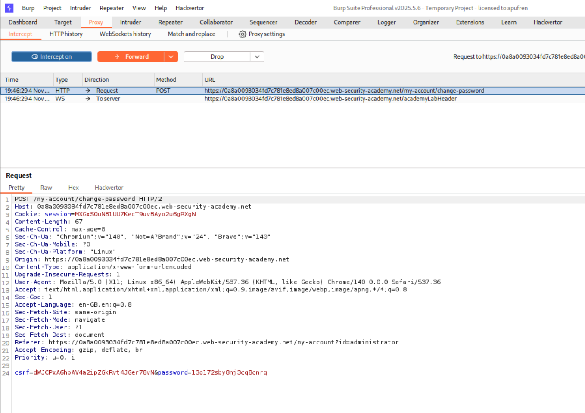Forward the intercepted request

[x=131, y=56]
